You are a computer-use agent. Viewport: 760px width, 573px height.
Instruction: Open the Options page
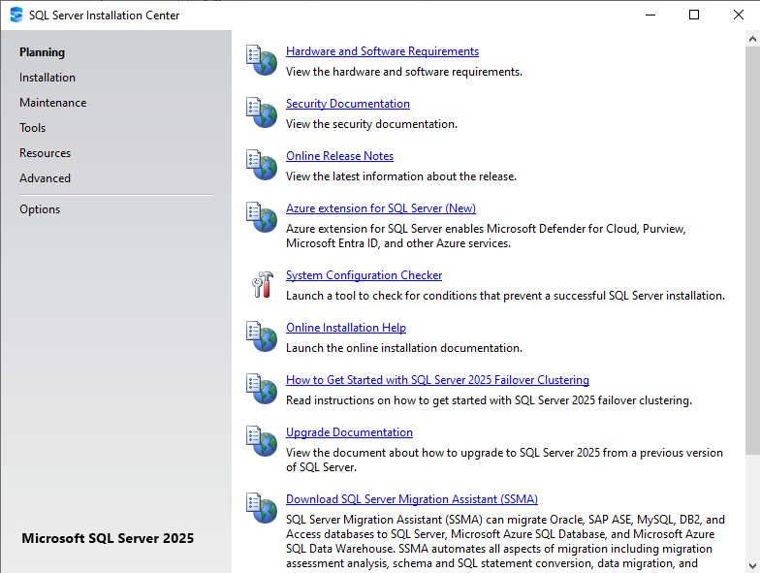tap(40, 209)
